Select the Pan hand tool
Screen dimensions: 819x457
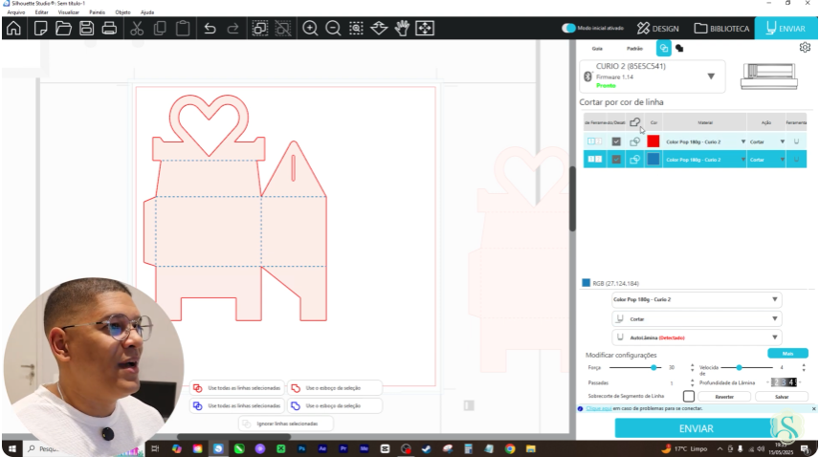coord(402,28)
